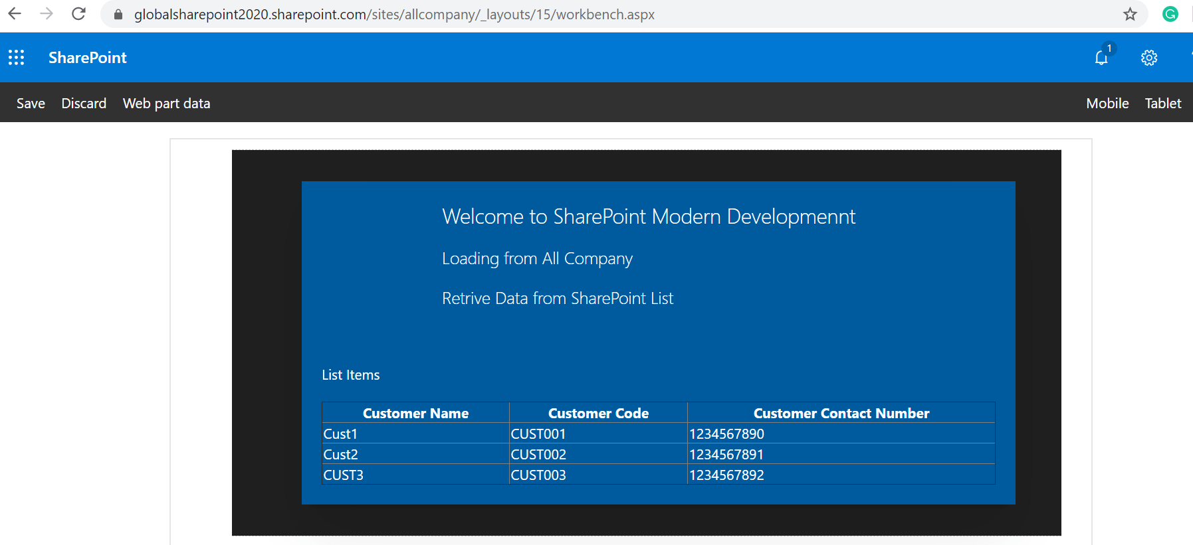The width and height of the screenshot is (1193, 545).
Task: View site info via the lock icon
Action: coord(118,15)
